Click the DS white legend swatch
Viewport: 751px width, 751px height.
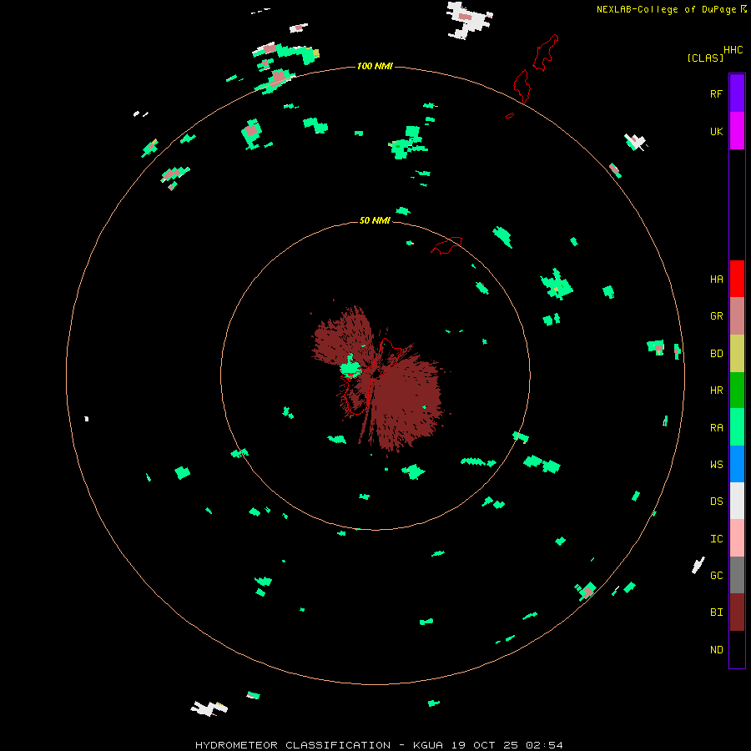tap(737, 501)
